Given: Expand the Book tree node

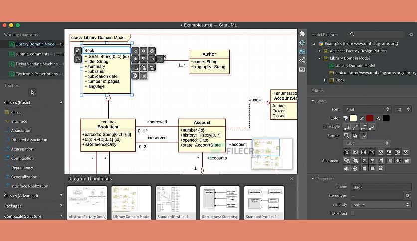Looking at the screenshot, I should tap(324, 80).
